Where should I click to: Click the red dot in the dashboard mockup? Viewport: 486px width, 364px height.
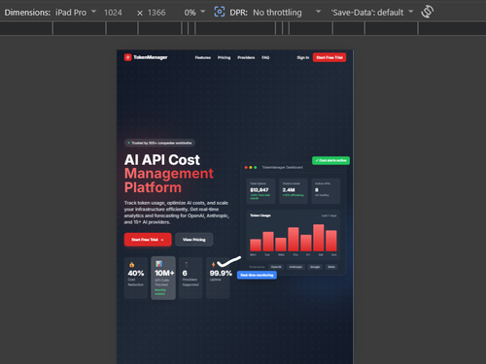pos(246,167)
